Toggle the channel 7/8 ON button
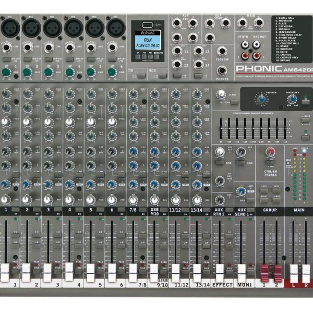 (143, 210)
